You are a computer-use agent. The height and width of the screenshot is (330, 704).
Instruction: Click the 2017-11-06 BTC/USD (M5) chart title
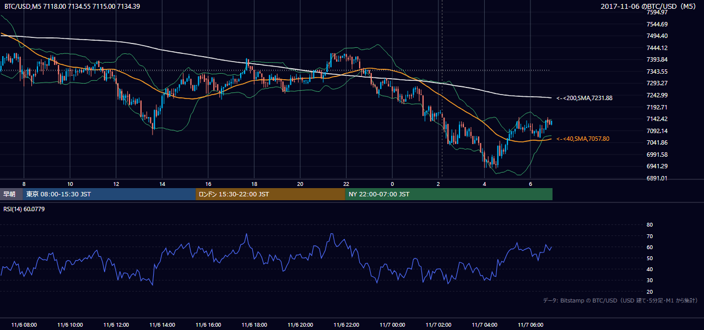pos(648,7)
